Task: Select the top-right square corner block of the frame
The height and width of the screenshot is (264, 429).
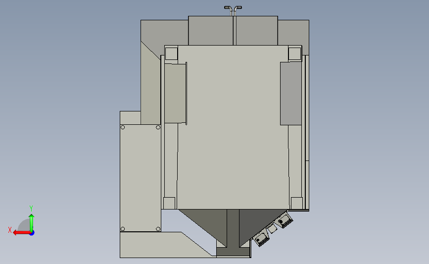Action: (x=295, y=53)
